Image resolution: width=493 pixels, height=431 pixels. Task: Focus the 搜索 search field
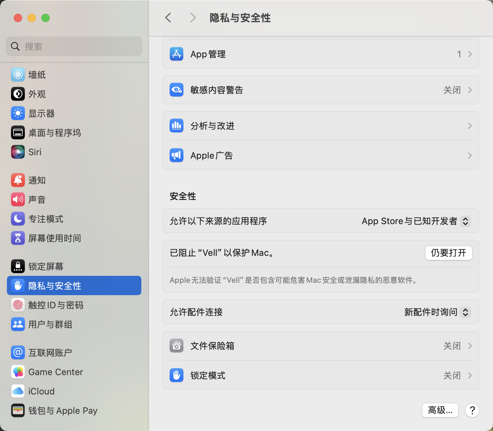[74, 46]
